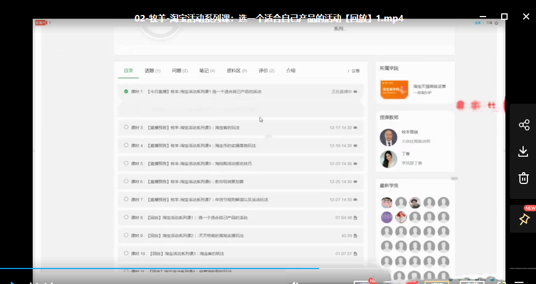Image resolution: width=536 pixels, height=284 pixels.
Task: Select radio circle for 课时 4
Action: click(126, 145)
